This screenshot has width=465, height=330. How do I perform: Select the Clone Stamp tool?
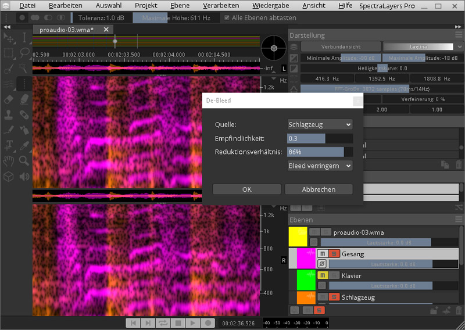[9, 114]
